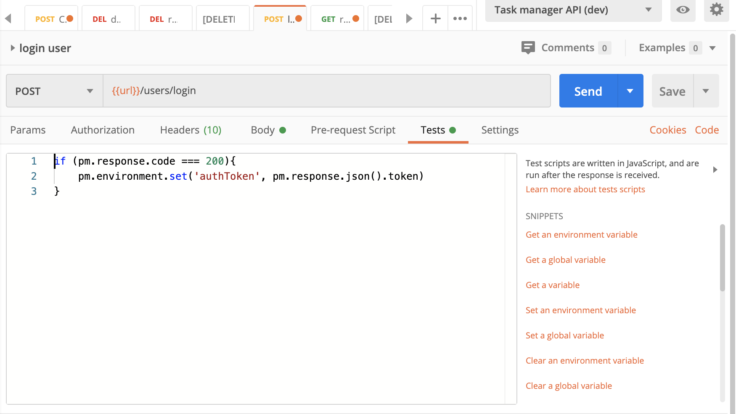
Task: Add a new request tab
Action: 435,18
